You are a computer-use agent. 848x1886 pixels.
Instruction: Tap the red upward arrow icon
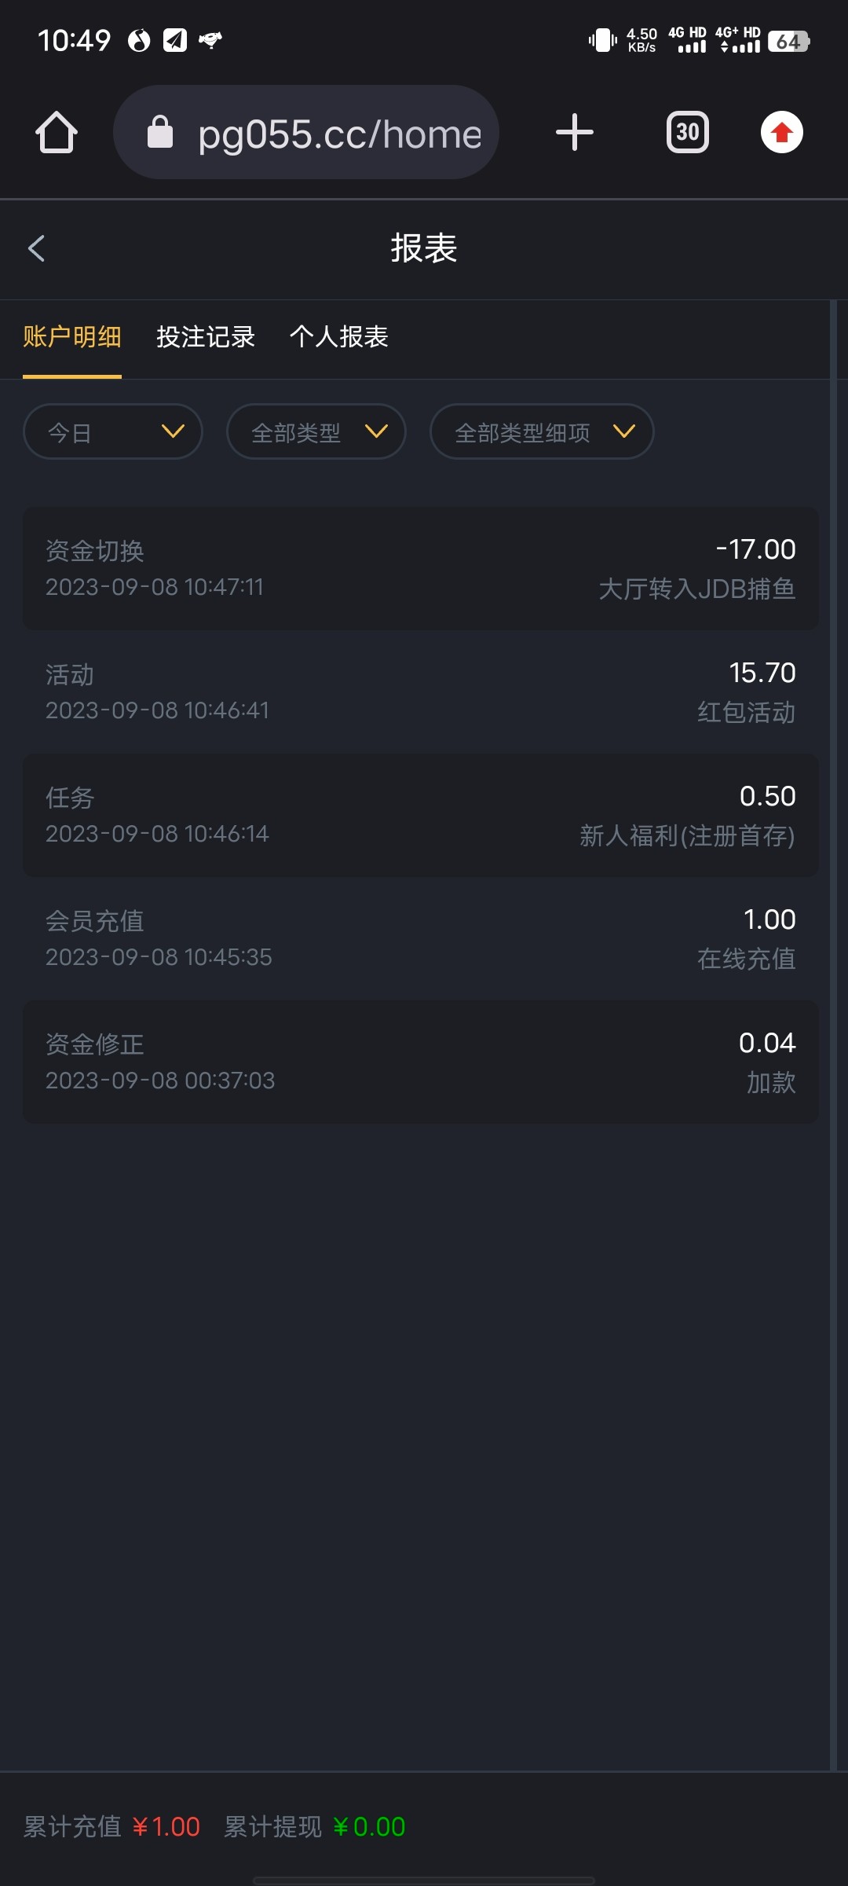(x=781, y=132)
